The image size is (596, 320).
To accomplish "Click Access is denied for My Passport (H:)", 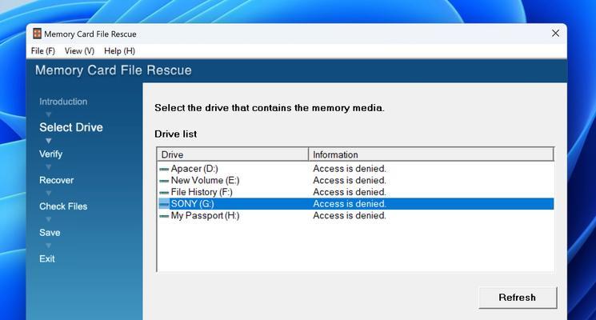I will click(x=350, y=215).
